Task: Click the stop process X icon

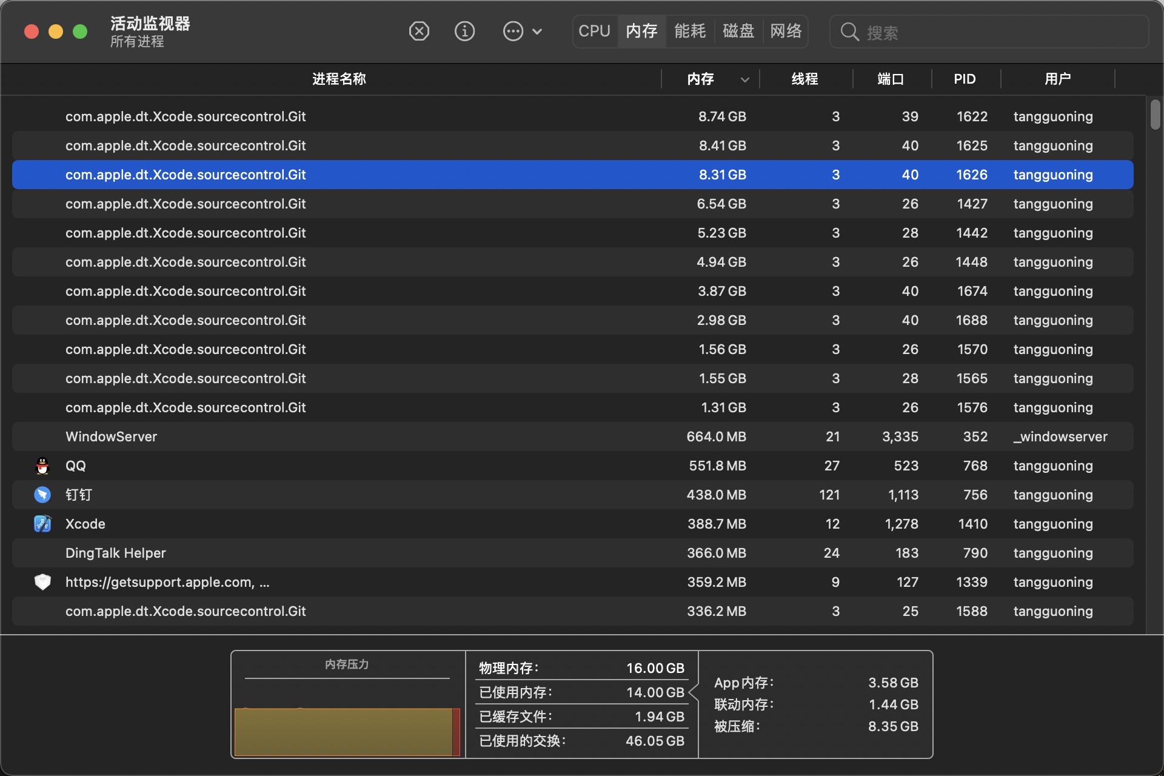Action: click(x=419, y=31)
